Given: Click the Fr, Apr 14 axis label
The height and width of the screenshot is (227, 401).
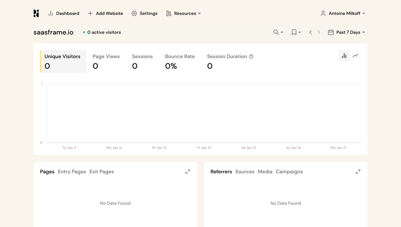Looking at the screenshot, I should [x=204, y=147].
